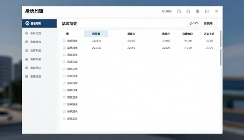Open the fifth item in the left sidebar

33,59
